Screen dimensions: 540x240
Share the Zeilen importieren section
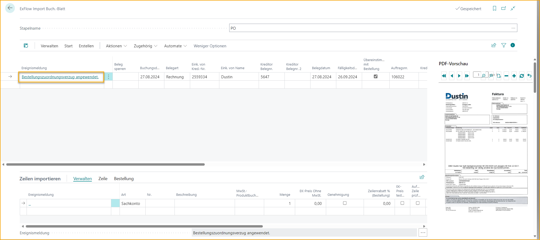[422, 177]
